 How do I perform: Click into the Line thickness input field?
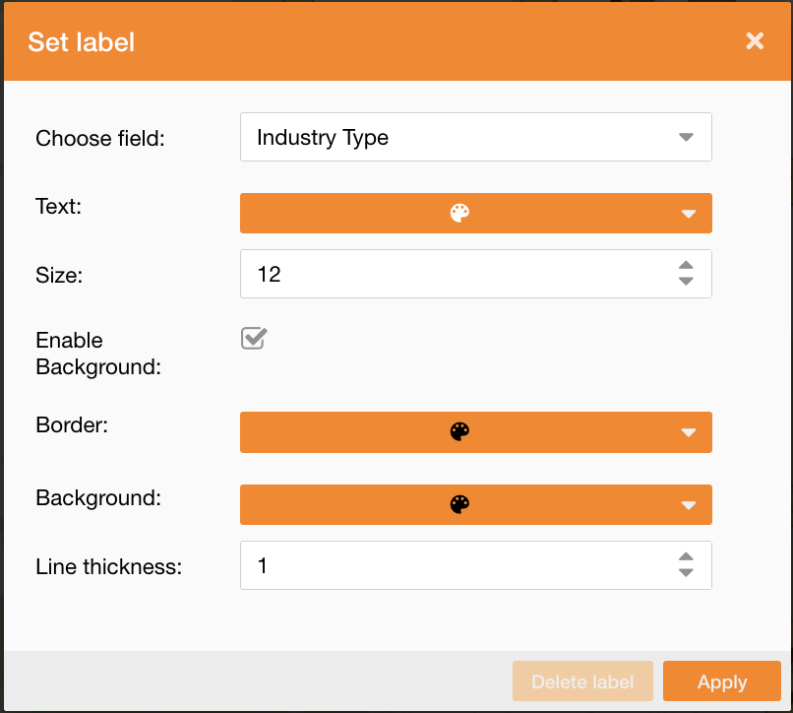(476, 565)
